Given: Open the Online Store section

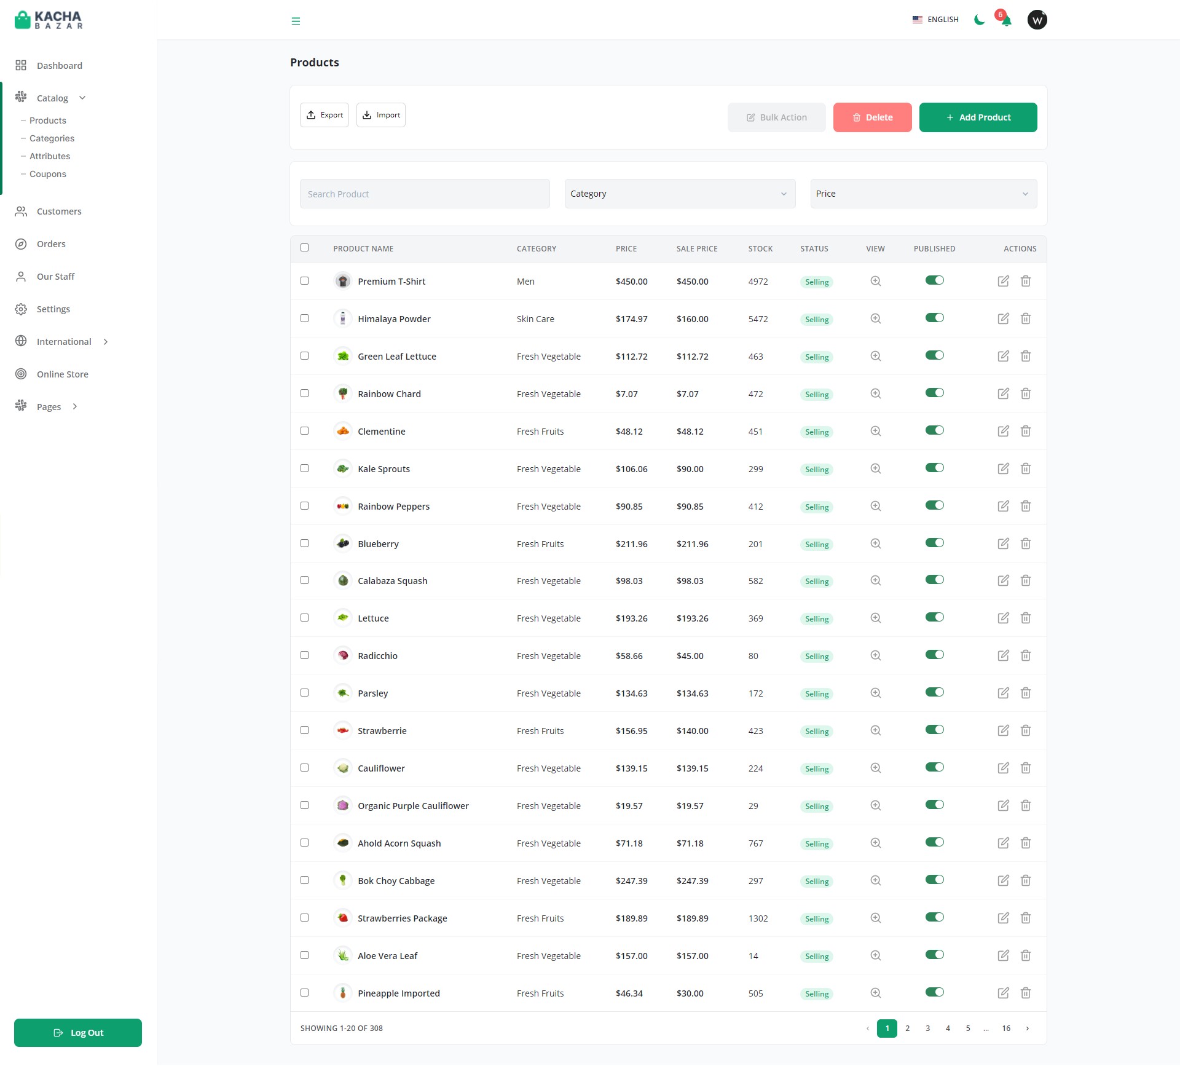Looking at the screenshot, I should click(62, 374).
